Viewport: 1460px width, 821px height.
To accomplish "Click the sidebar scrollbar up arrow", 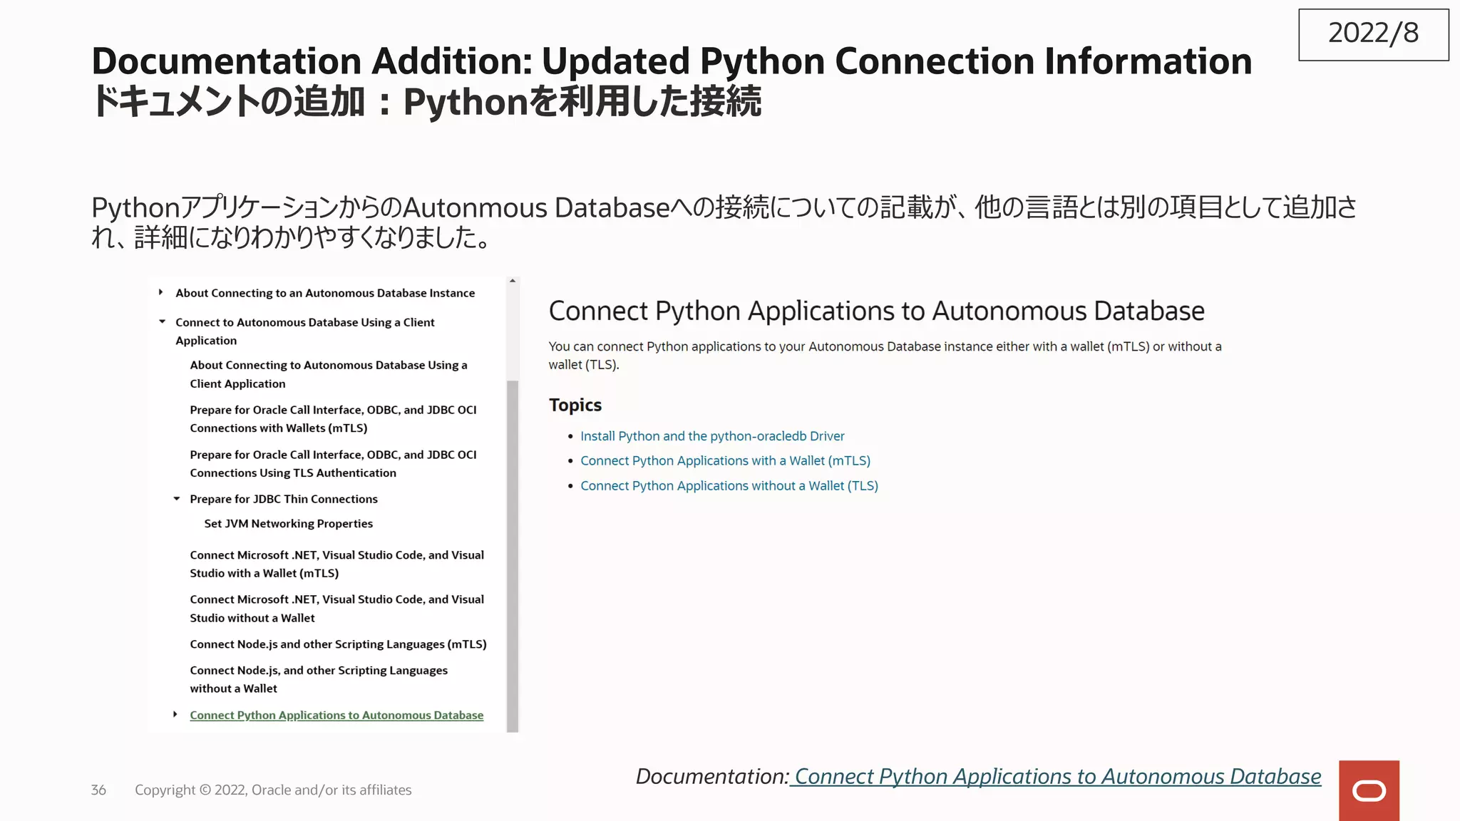I will (513, 281).
